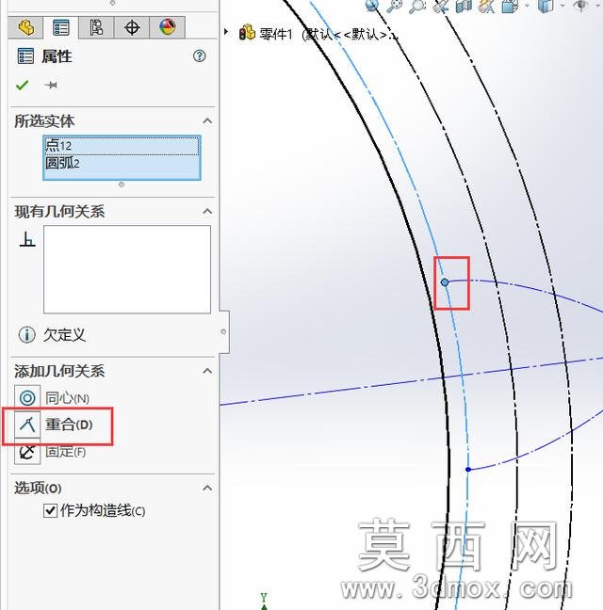
Task: Open the PropertyManager tab
Action: [61, 27]
